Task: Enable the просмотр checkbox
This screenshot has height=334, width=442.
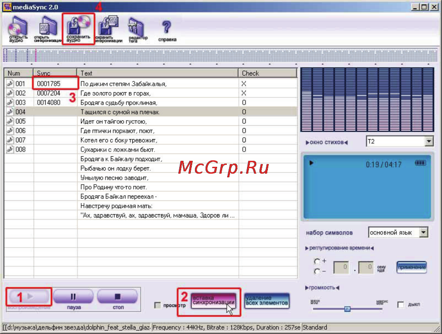Action: (x=158, y=305)
